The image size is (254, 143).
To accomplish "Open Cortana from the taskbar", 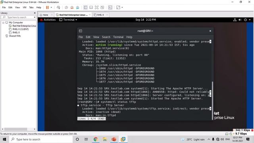I will [x=77, y=139].
